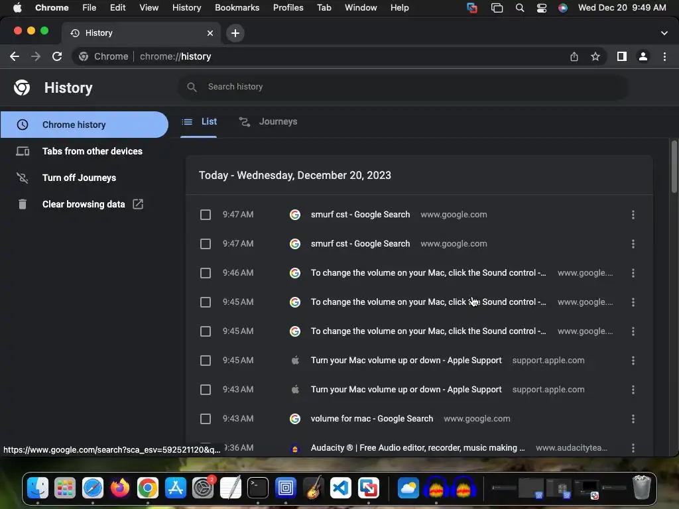Click the Tabs from other devices icon
This screenshot has width=679, height=509.
click(x=23, y=151)
